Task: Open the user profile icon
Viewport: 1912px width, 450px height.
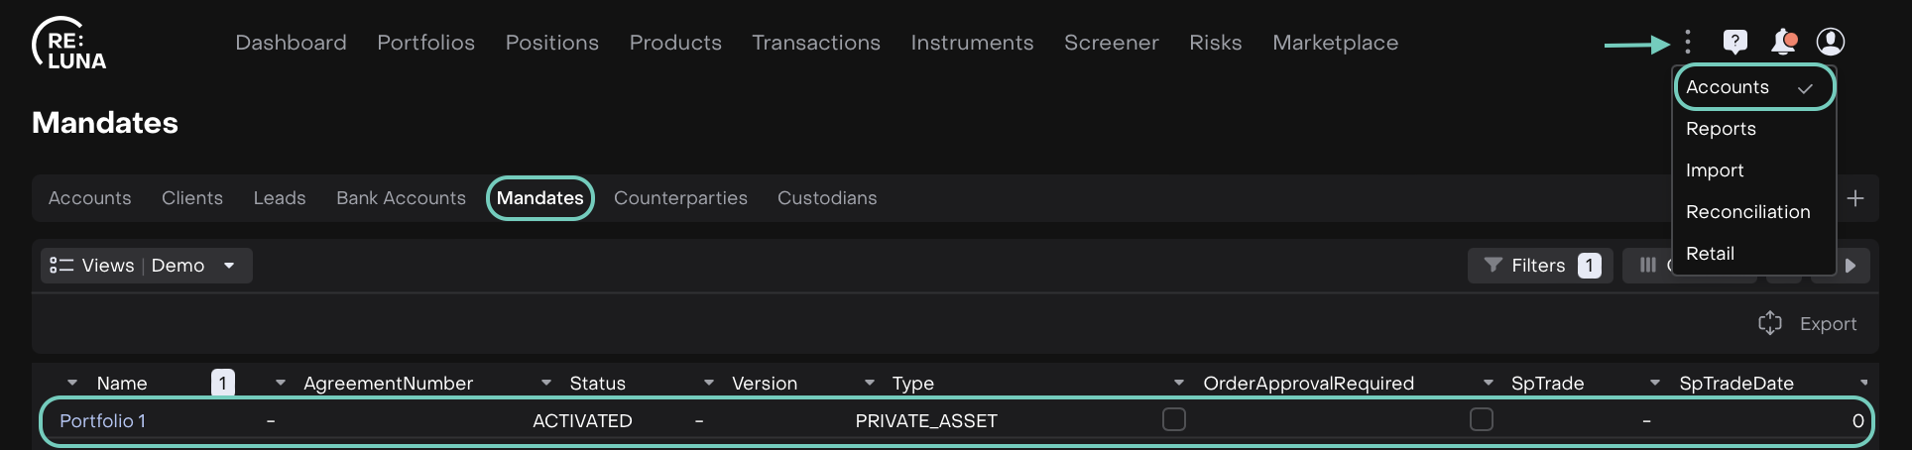Action: pos(1830,42)
